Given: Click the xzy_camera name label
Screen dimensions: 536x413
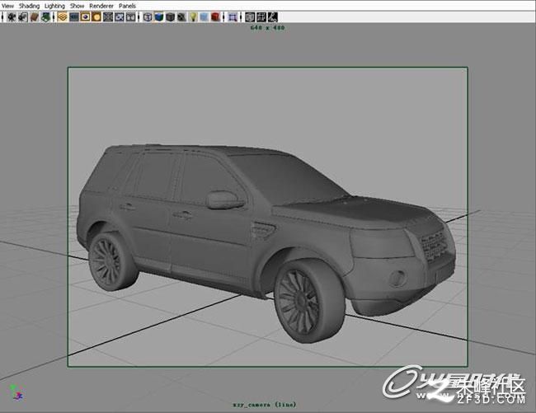Looking at the screenshot, I should pyautogui.click(x=264, y=405).
